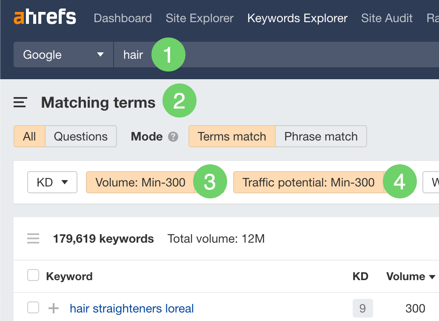Click the plus icon beside hair straighteners loreal
Viewport: 439px width, 321px height.
click(x=53, y=308)
